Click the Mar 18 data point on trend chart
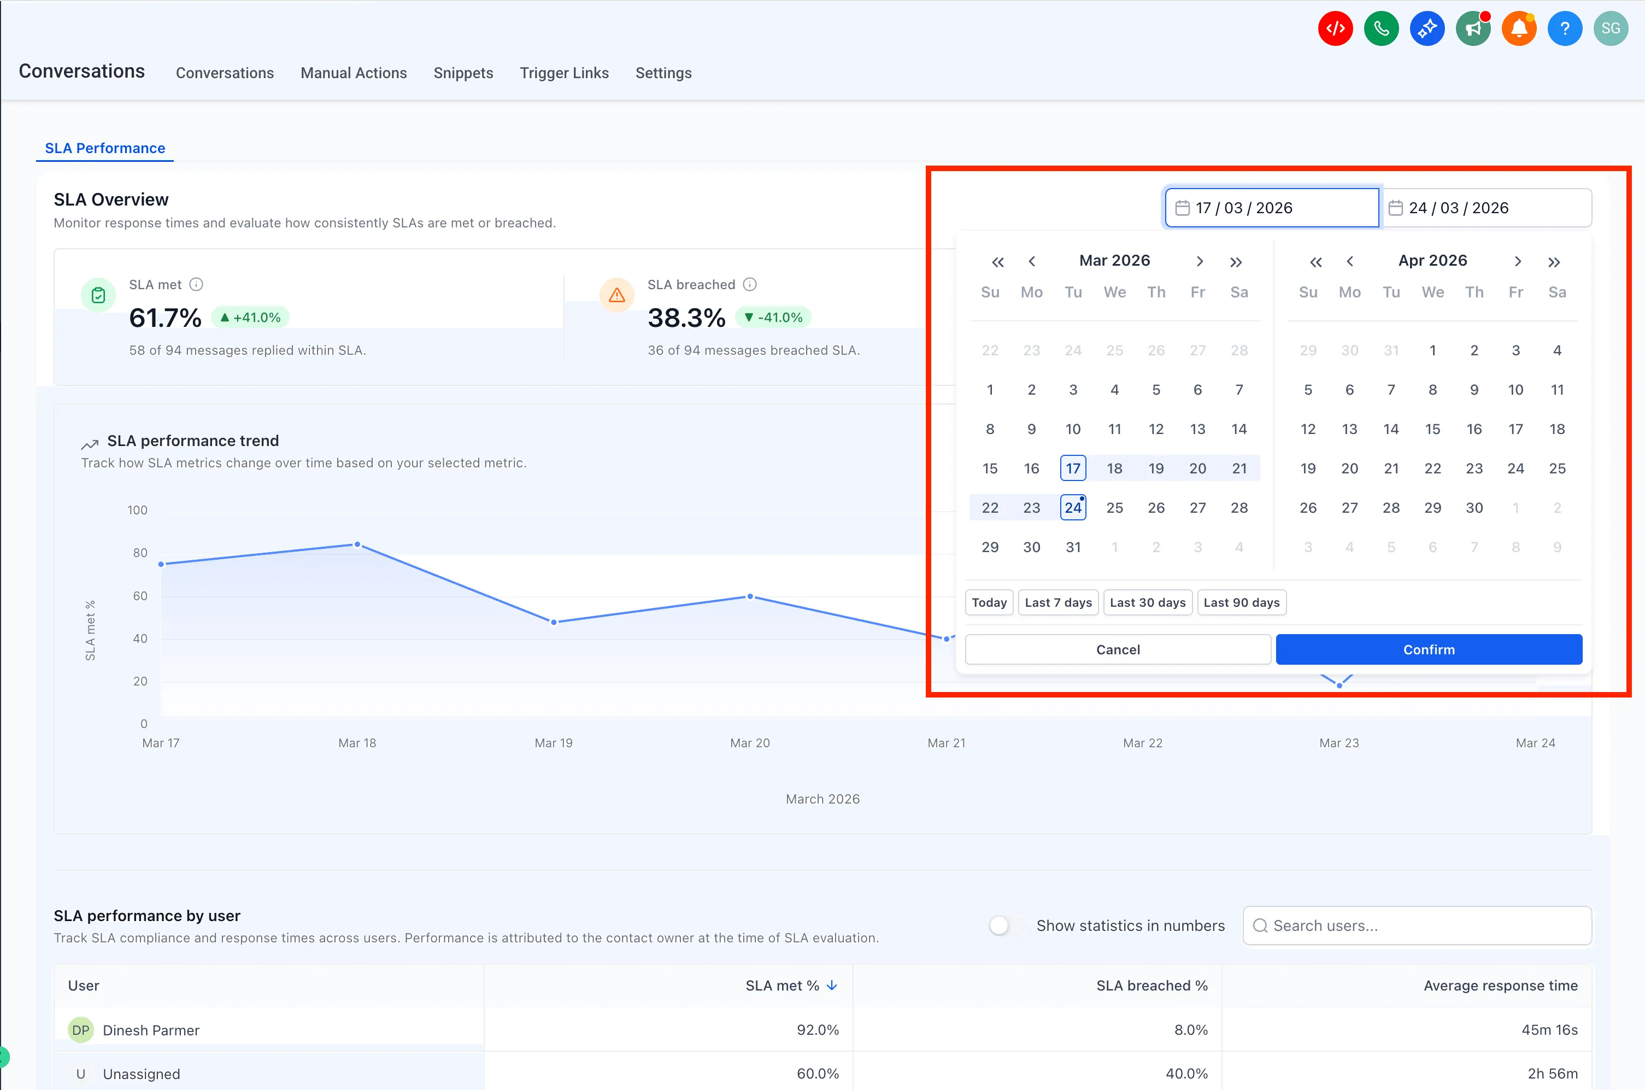Screen dimensions: 1645x1090 coord(357,544)
